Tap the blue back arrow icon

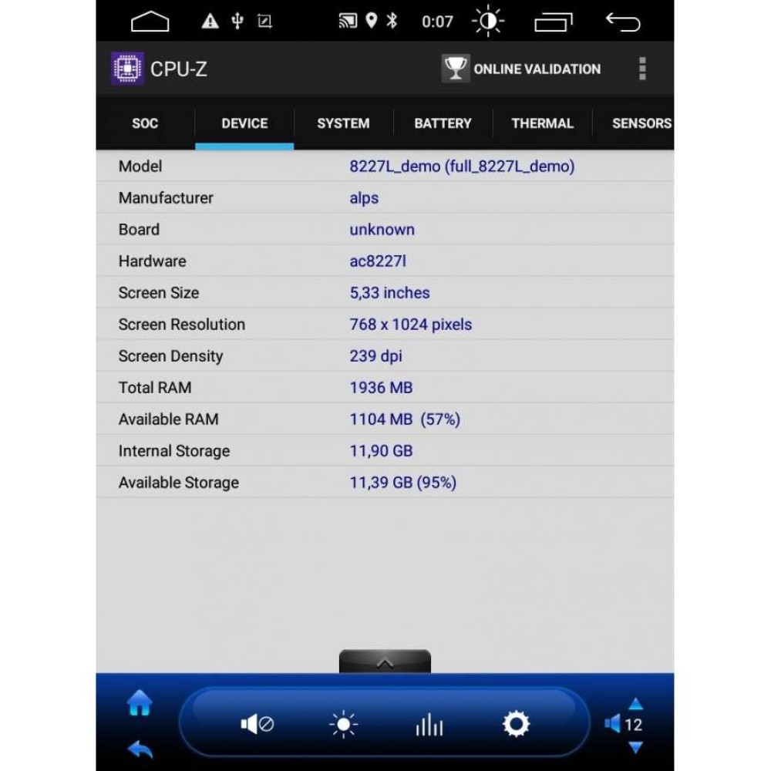[x=140, y=749]
